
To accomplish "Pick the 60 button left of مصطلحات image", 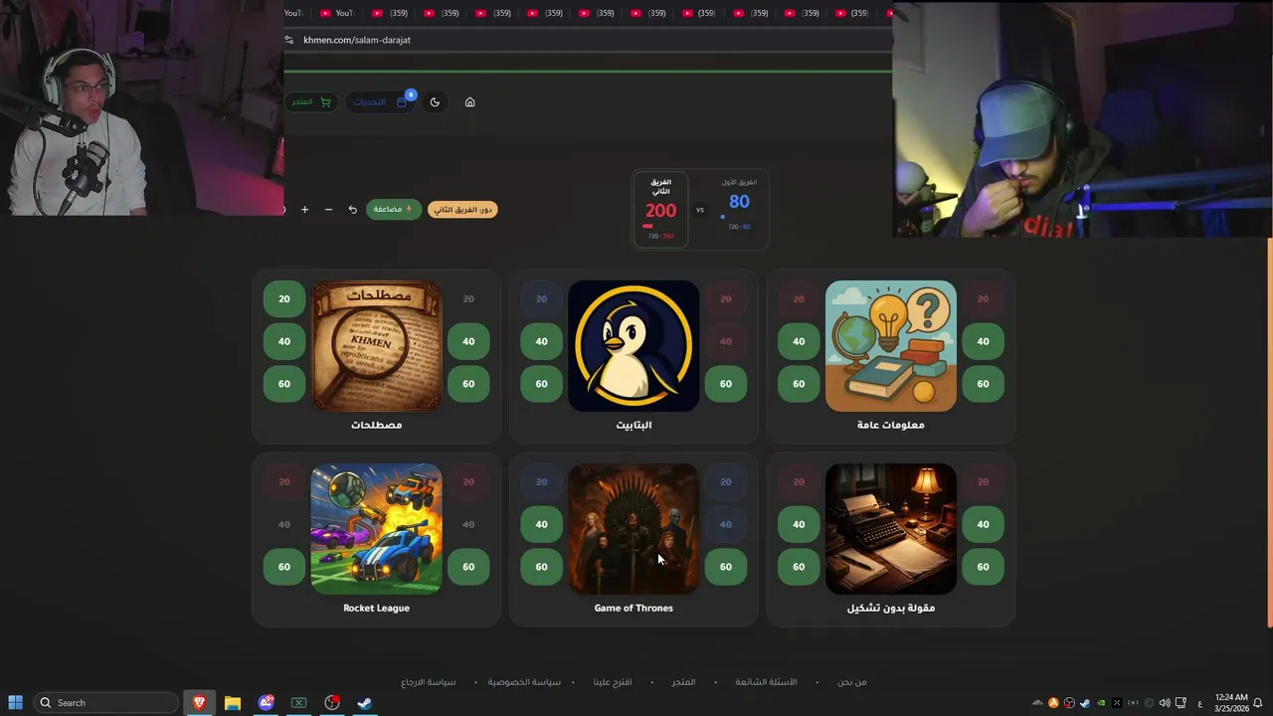I will tap(284, 384).
